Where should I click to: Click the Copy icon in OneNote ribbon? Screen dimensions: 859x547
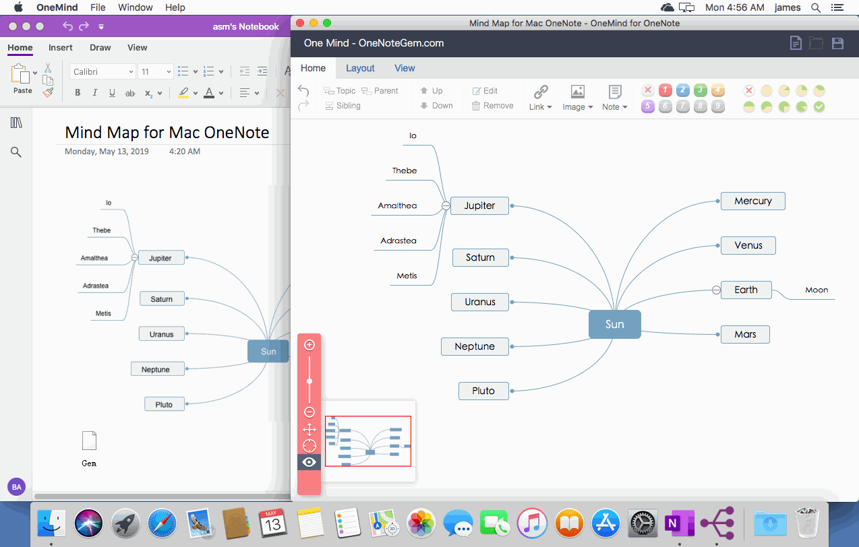[48, 80]
